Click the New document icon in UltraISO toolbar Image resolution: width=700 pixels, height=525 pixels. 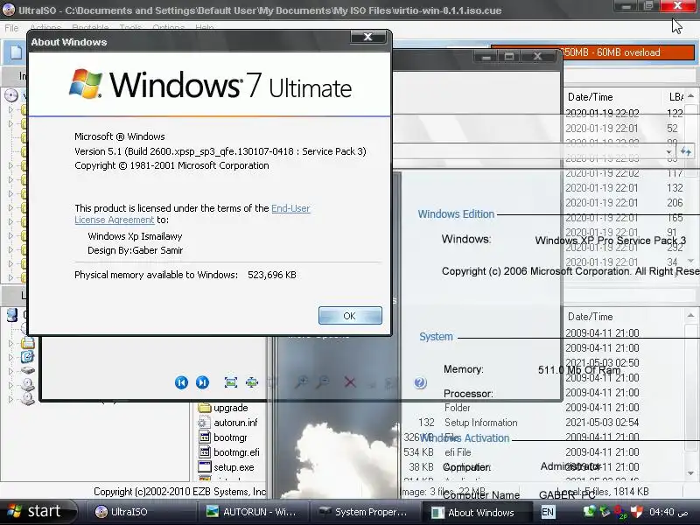pos(16,52)
